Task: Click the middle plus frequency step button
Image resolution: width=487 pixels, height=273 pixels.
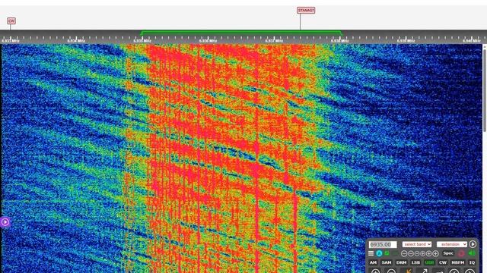Action: point(429,253)
